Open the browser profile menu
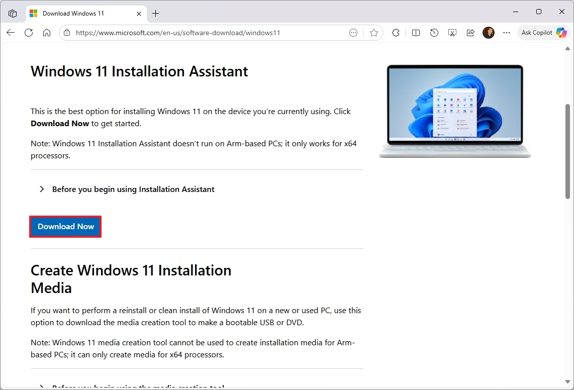The height and width of the screenshot is (390, 574). coord(488,33)
